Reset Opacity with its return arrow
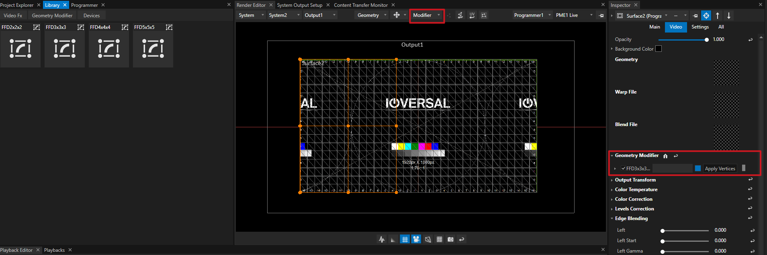Image resolution: width=767 pixels, height=255 pixels. point(750,40)
